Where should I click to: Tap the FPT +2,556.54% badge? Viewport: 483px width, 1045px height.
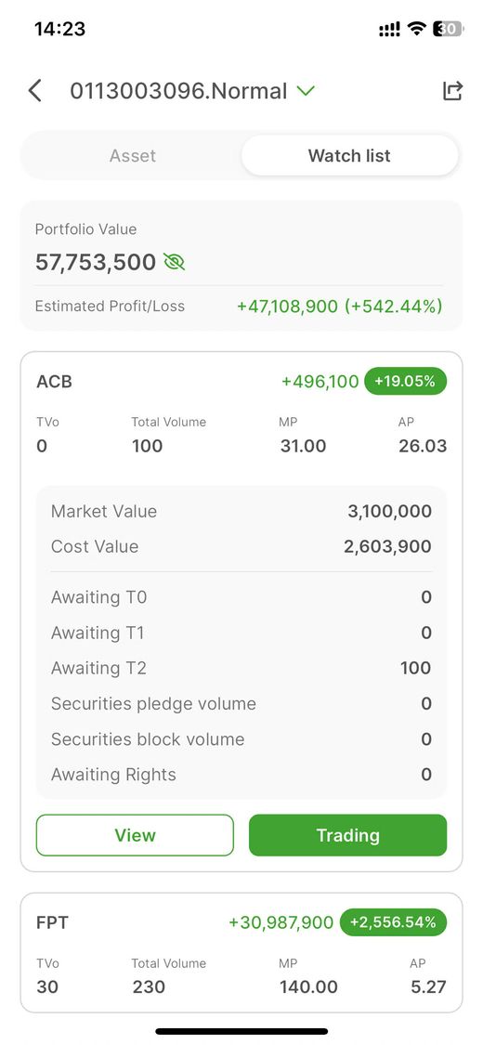coord(393,922)
